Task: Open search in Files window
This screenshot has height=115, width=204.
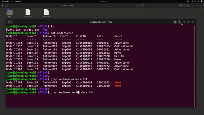Action: click(x=142, y=5)
